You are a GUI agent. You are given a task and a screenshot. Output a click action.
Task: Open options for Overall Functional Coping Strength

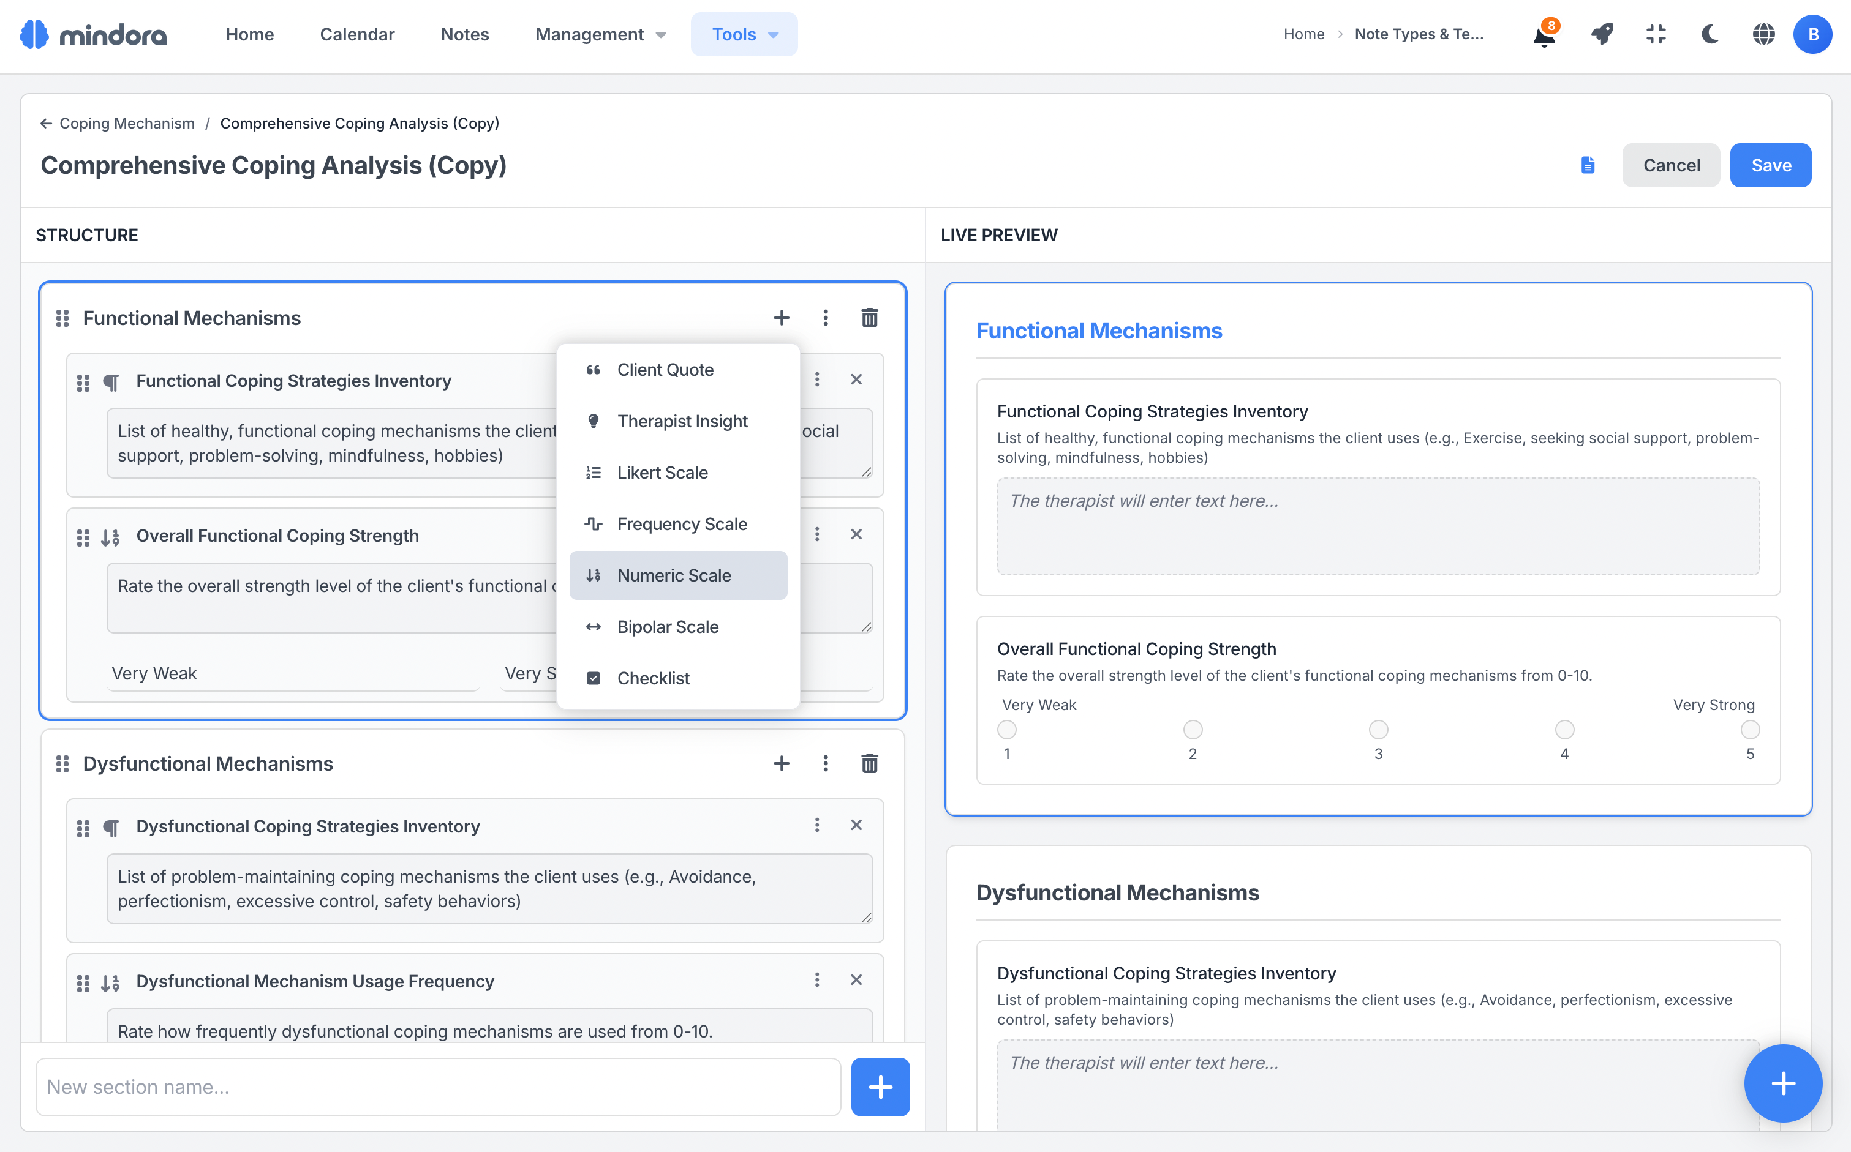(817, 534)
